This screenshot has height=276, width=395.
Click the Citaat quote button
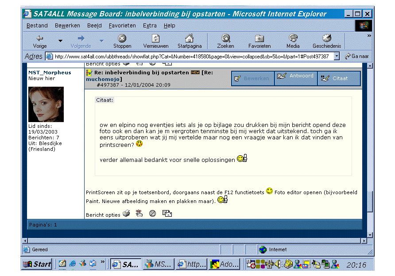(x=339, y=78)
